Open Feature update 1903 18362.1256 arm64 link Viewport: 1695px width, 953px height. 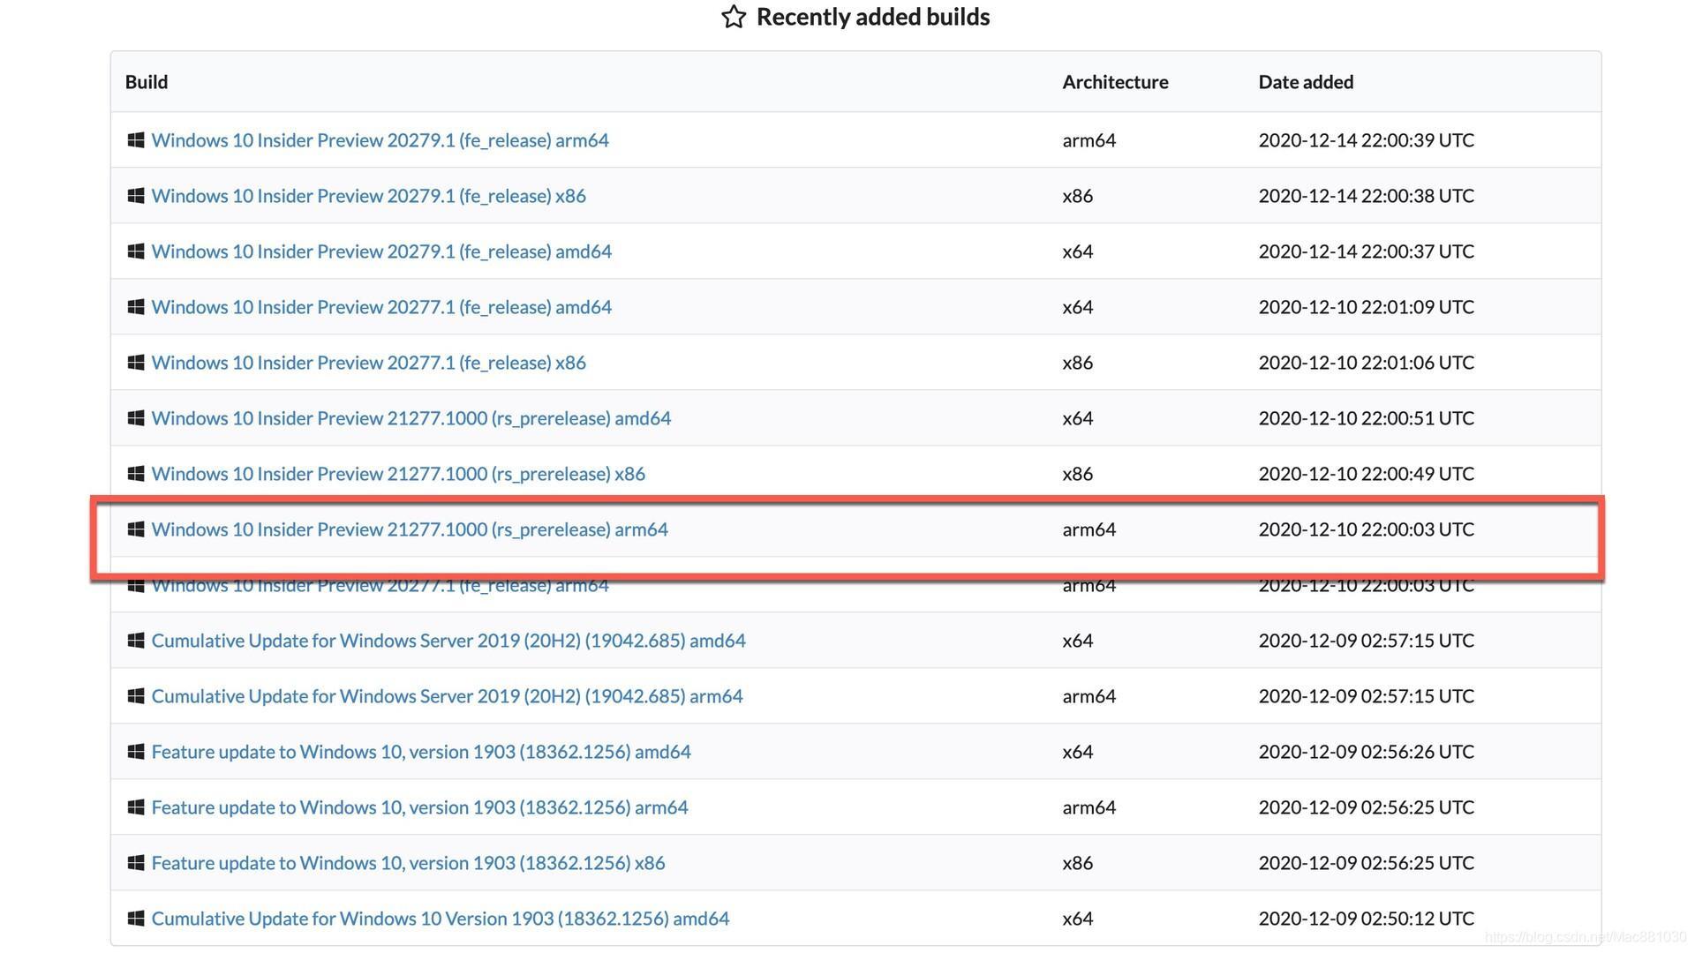(x=419, y=807)
